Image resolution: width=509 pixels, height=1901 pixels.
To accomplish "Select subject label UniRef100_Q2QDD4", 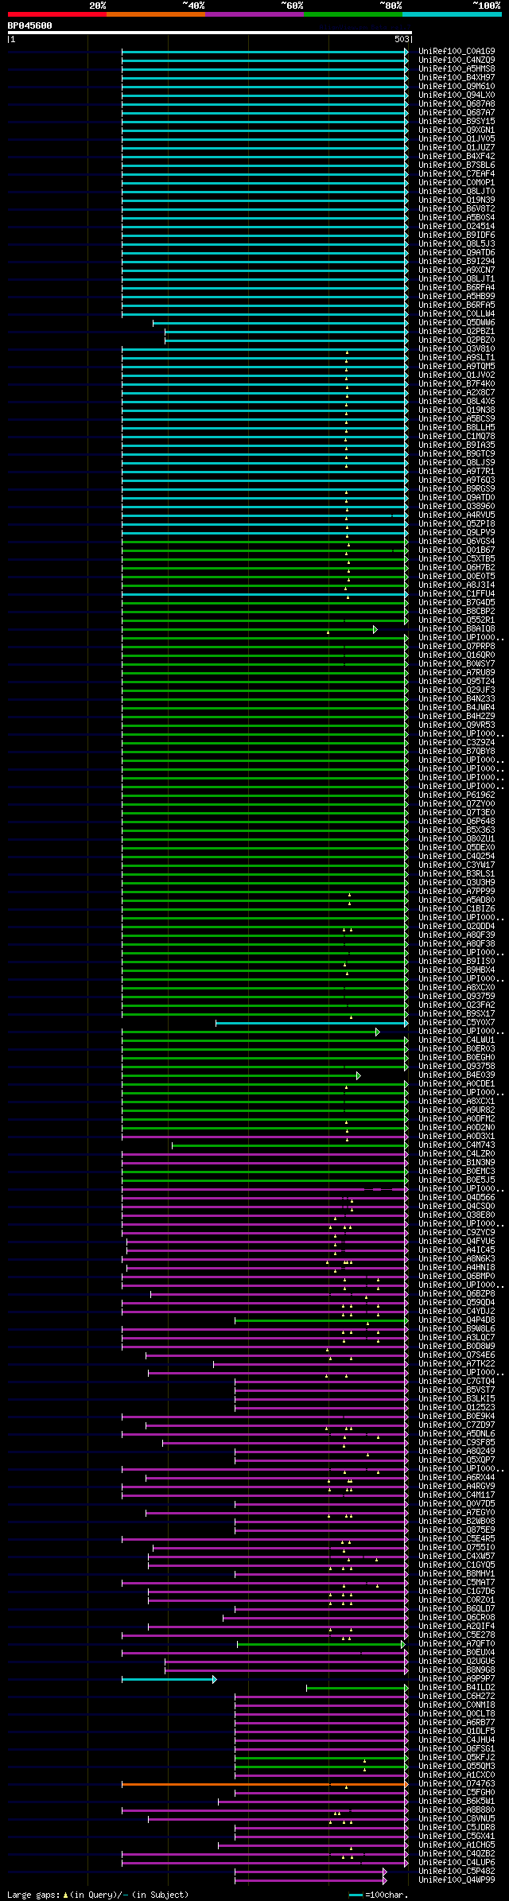I will (457, 926).
